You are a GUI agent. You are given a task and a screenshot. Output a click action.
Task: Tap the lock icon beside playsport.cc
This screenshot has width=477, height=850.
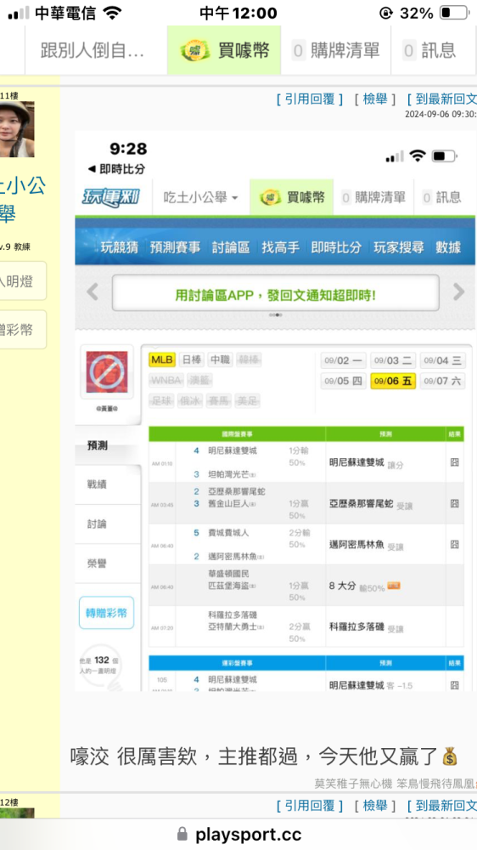182,834
